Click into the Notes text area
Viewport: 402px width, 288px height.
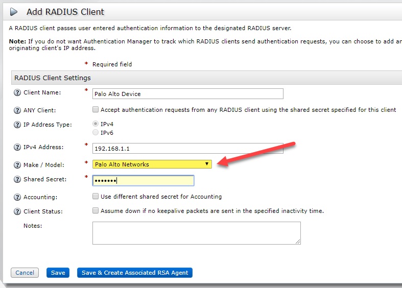pyautogui.click(x=196, y=233)
